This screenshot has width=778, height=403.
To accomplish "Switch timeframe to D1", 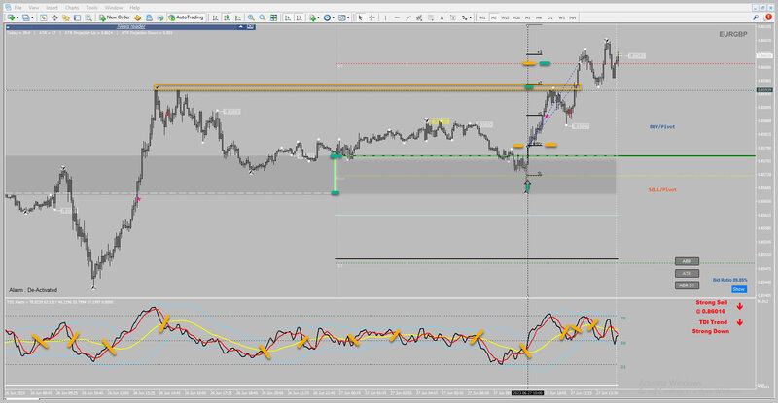I will (550, 17).
